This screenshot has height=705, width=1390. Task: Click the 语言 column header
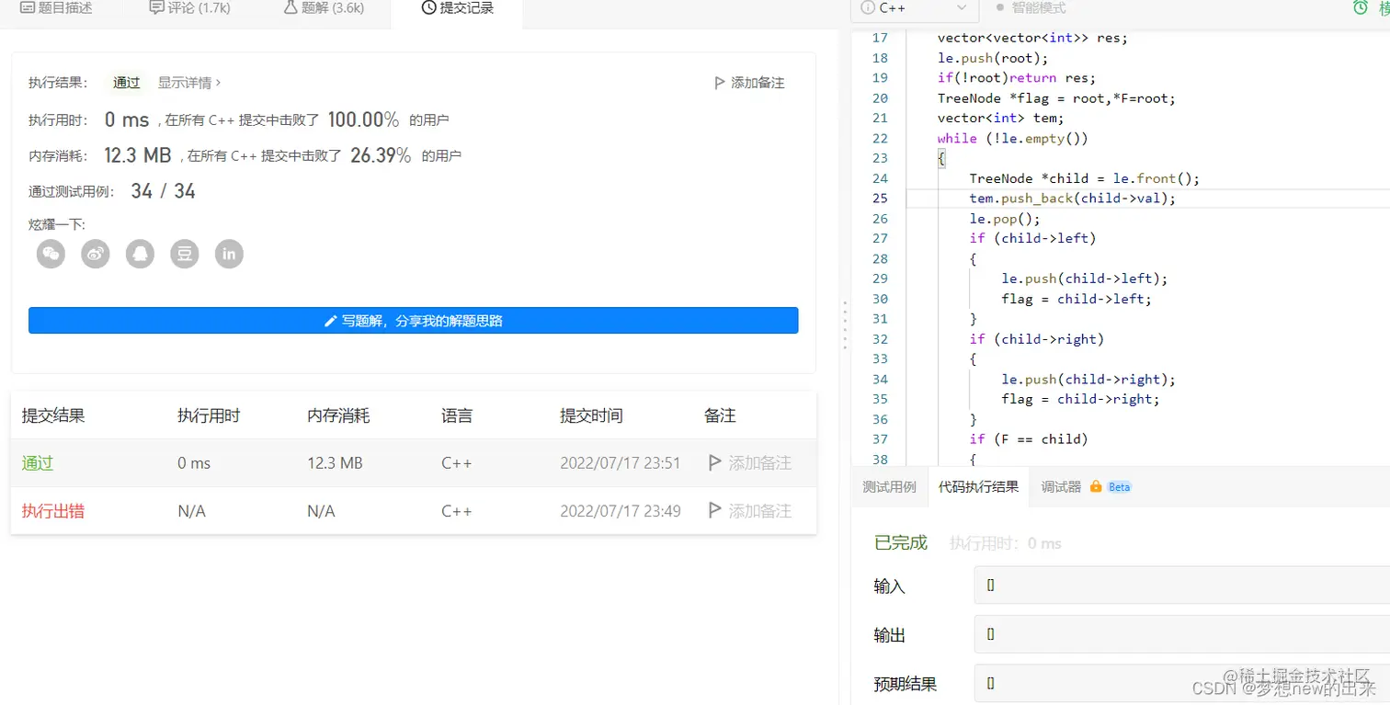(457, 415)
